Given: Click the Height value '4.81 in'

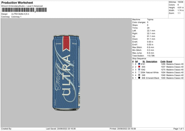Looking at the screenshot, I should click(x=180, y=7).
